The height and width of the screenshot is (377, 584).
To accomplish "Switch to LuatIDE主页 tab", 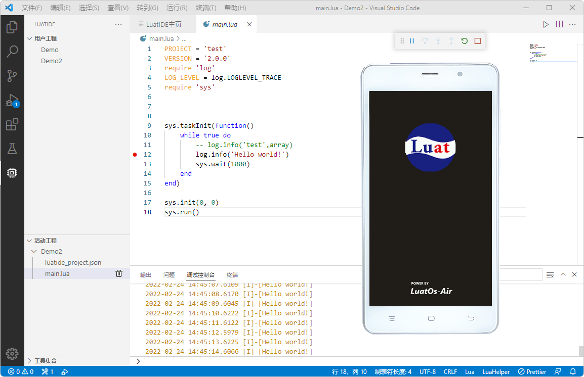I will pyautogui.click(x=163, y=24).
